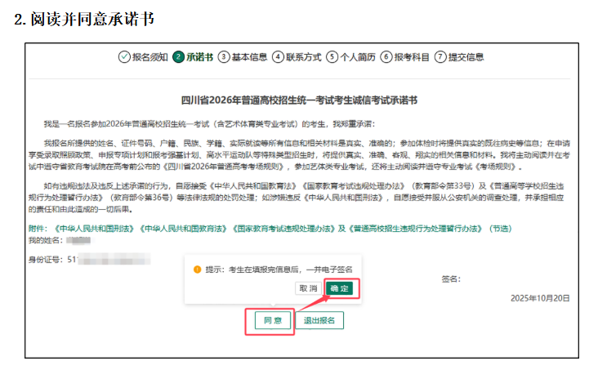Click the step 3 circle for 基本信息
The image size is (598, 379).
224,57
